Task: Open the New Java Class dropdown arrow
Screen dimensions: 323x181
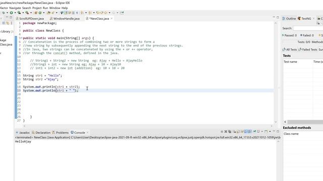Action: (x=44, y=13)
